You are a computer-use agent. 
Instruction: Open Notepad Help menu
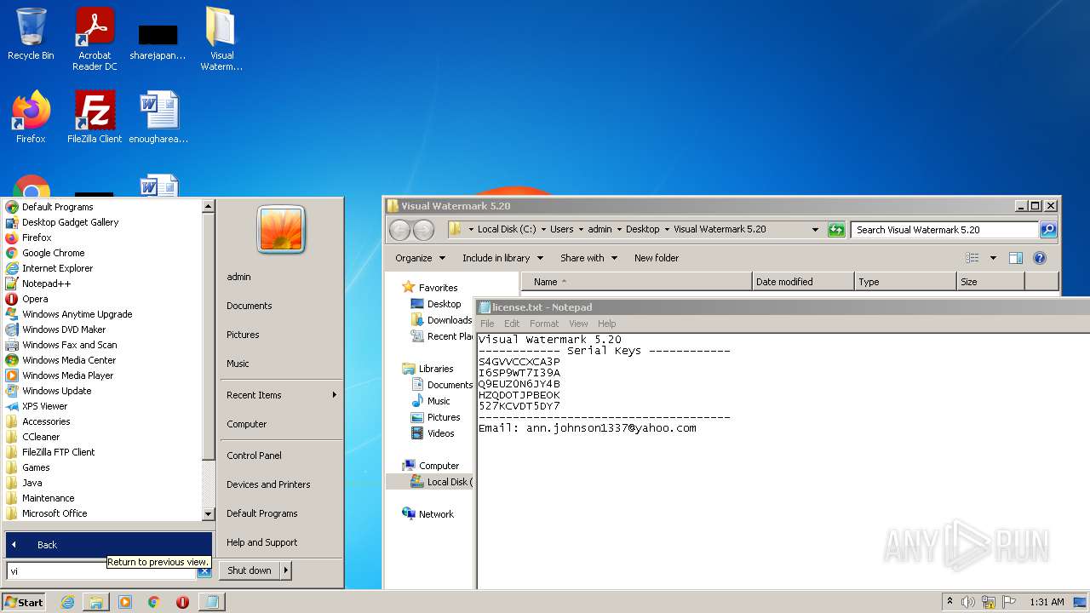[606, 324]
